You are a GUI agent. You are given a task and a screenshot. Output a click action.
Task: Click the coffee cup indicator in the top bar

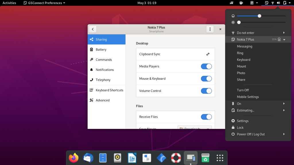pyautogui.click(x=241, y=3)
